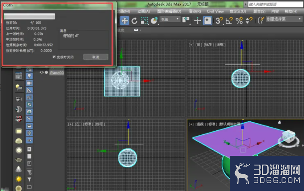The image size is (304, 191).
Task: Click the Use Pivot Point Center icon
Action: pos(186,20)
